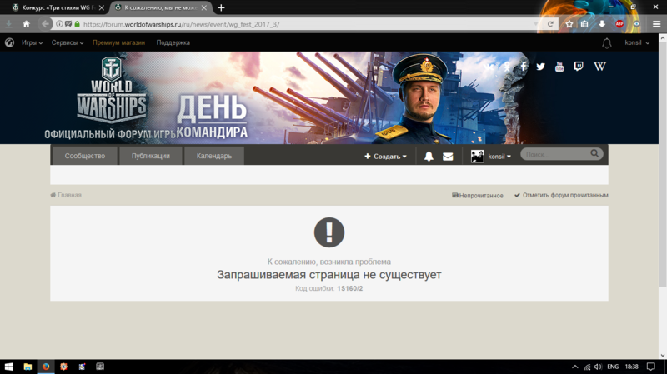Viewport: 667px width, 374px height.
Task: Show hidden system tray icons
Action: coord(574,367)
